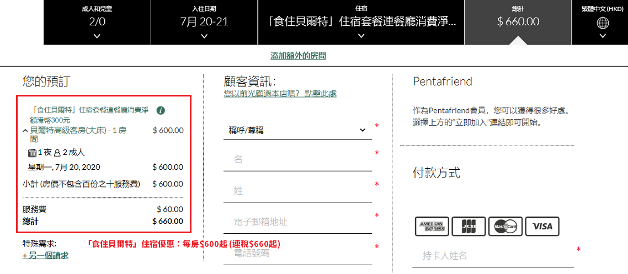Viewport: 628px width, 274px height.
Task: Click the green package info icon
Action: tap(161, 110)
